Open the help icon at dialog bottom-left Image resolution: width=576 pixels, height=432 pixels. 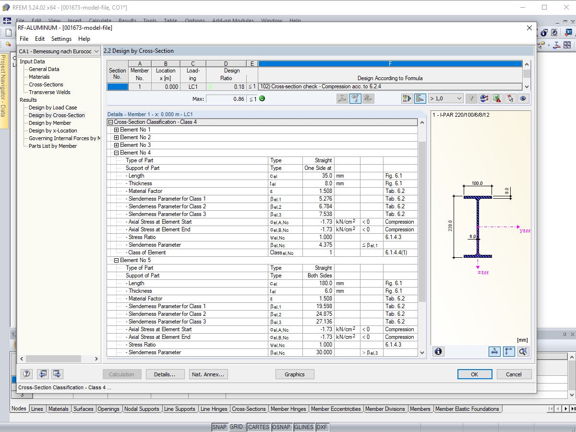27,374
